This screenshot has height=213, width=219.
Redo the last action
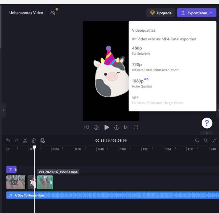pyautogui.click(x=17, y=140)
